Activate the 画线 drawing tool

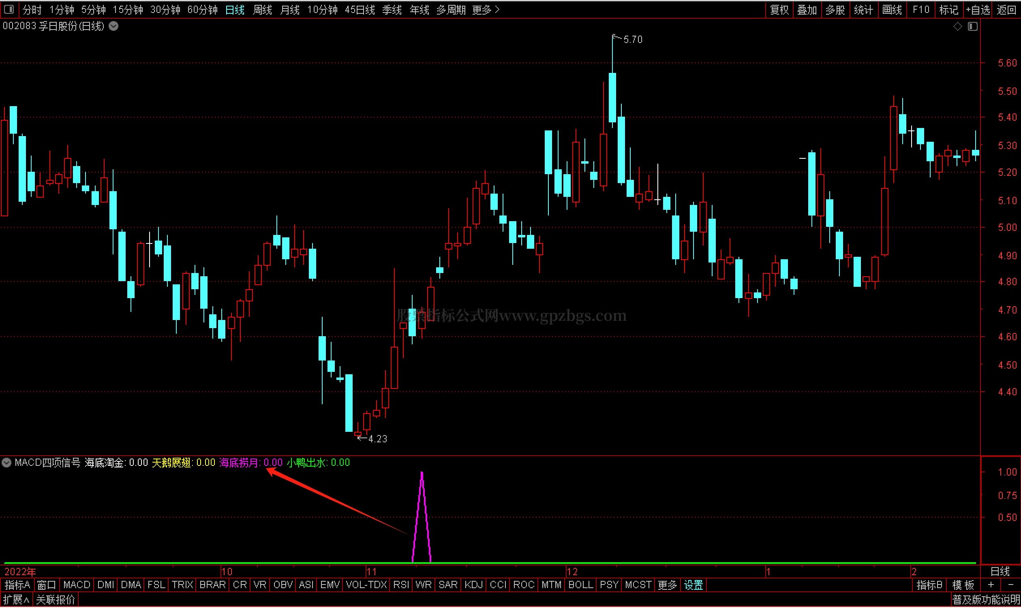891,9
